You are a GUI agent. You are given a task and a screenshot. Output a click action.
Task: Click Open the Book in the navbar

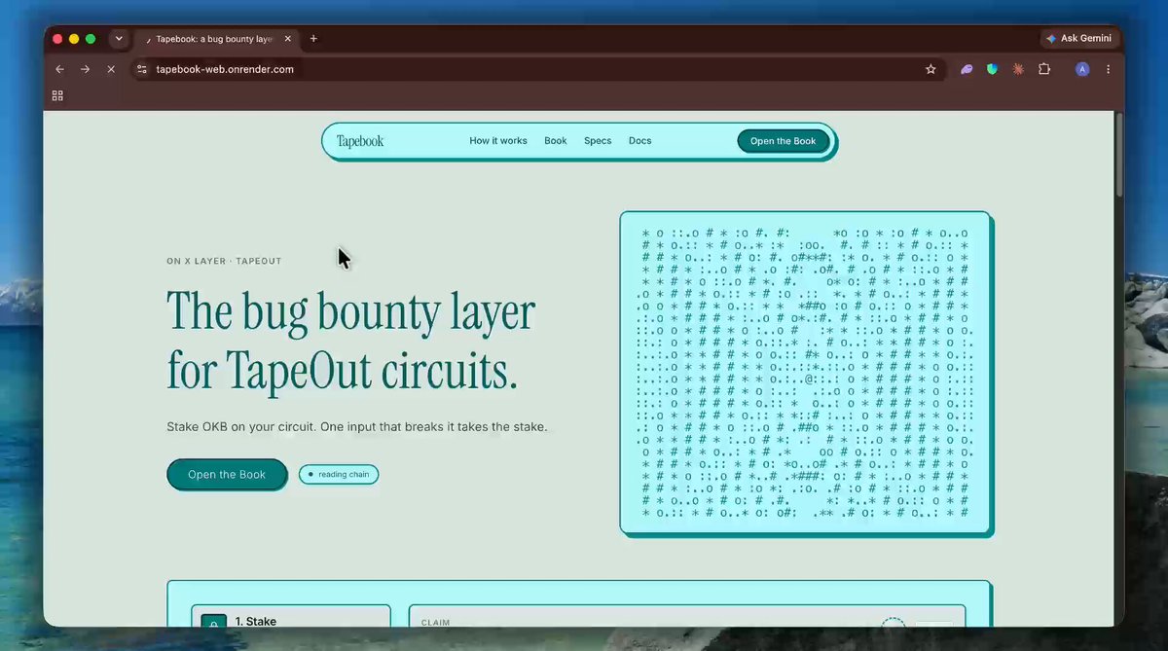pyautogui.click(x=783, y=141)
